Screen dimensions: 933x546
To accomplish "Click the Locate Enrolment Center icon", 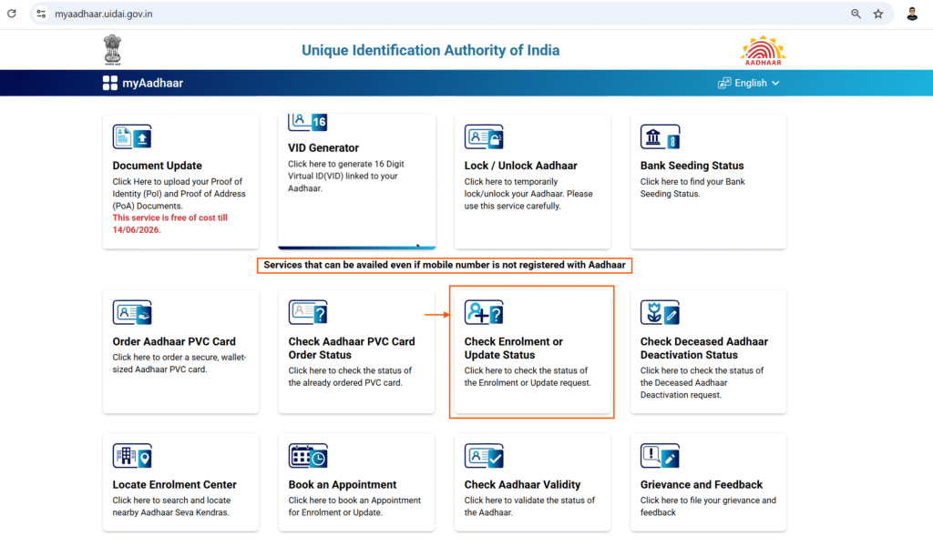I will [x=132, y=456].
